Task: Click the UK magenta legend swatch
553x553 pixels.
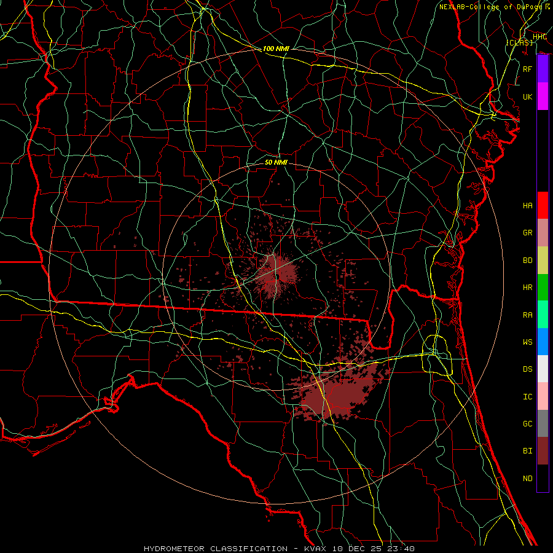Action: tap(543, 96)
